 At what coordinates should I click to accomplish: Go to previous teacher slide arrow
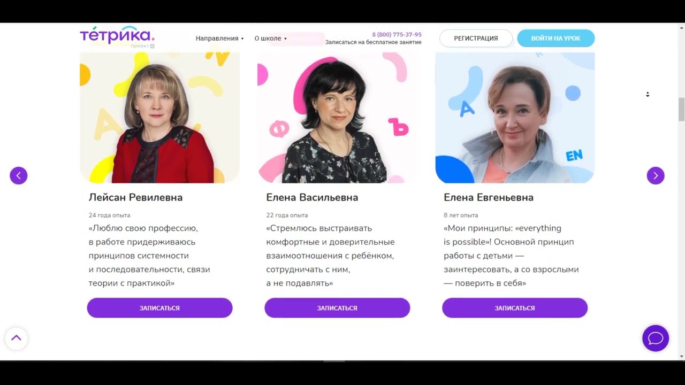[x=19, y=175]
